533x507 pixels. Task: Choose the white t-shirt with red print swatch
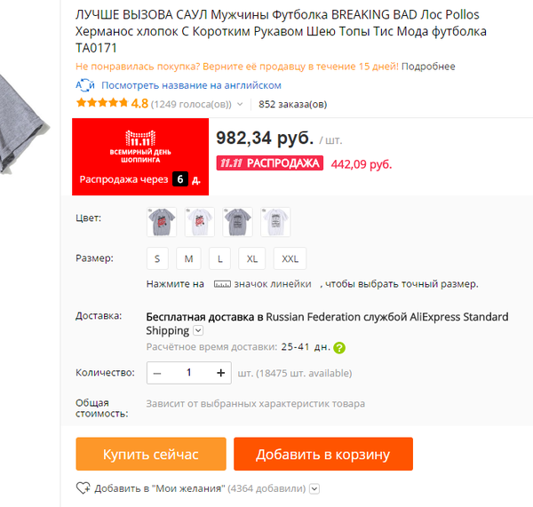(200, 222)
